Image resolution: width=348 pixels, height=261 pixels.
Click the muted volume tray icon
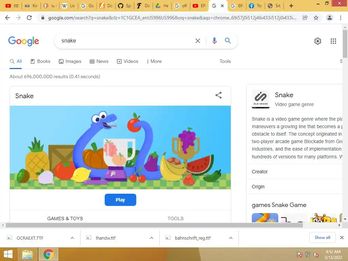point(316,255)
